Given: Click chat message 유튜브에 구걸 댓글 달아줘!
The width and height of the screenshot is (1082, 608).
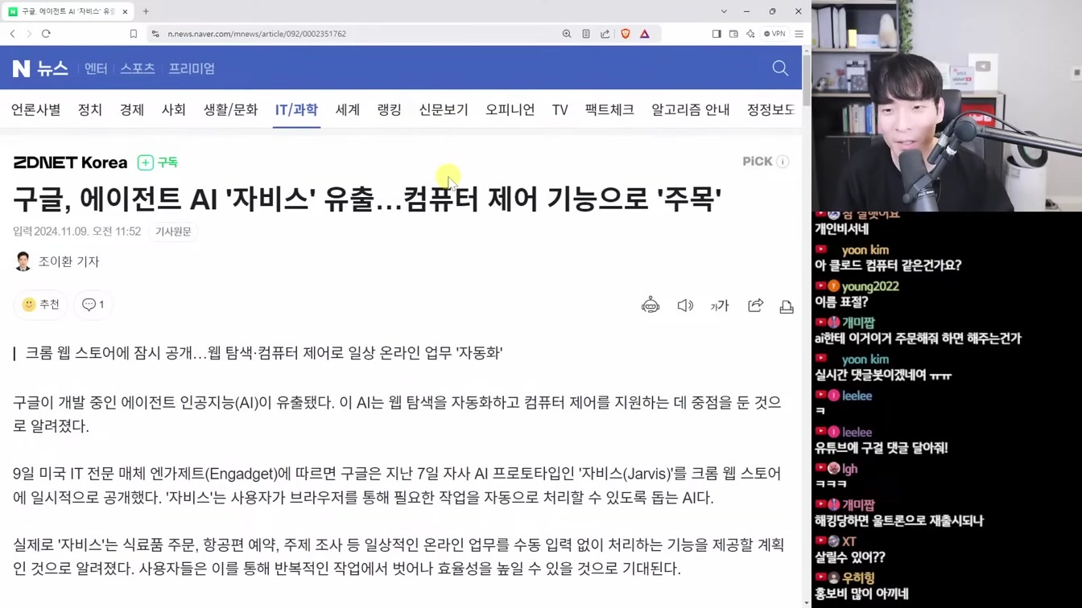Looking at the screenshot, I should [x=881, y=448].
